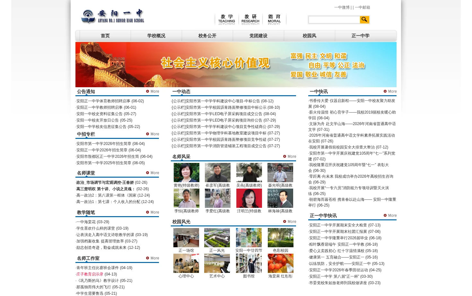472x296 pixels.
Task: Go to 首页 in navigation bar
Action: click(105, 36)
